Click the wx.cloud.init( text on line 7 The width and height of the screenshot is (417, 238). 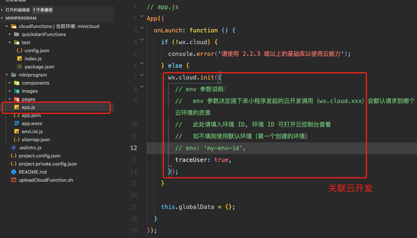pos(193,78)
